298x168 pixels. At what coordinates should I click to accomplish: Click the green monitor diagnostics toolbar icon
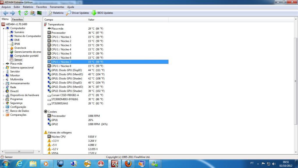(x=39, y=13)
